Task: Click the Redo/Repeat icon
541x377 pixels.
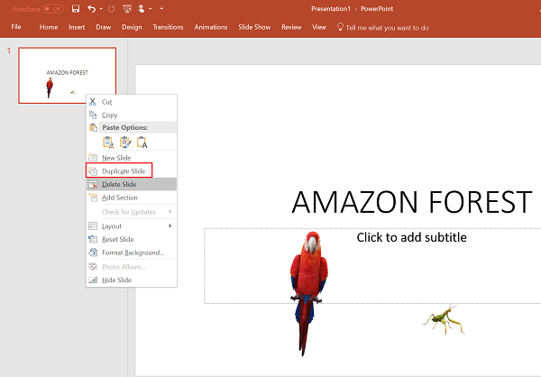Action: 111,9
